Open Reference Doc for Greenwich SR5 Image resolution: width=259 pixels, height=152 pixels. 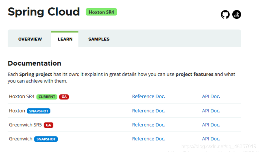149,125
